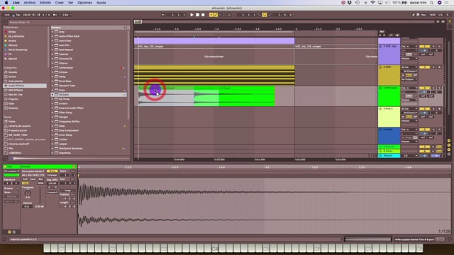Toggle the browser show/hide icon

pyautogui.click(x=4, y=22)
